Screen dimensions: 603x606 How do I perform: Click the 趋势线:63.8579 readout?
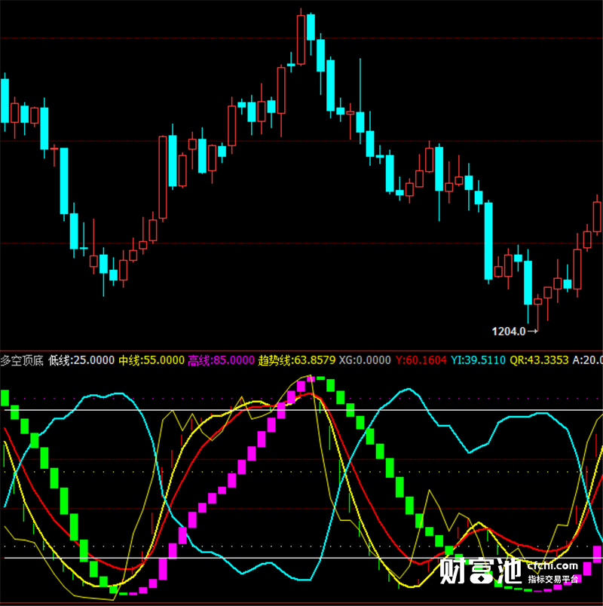click(296, 360)
